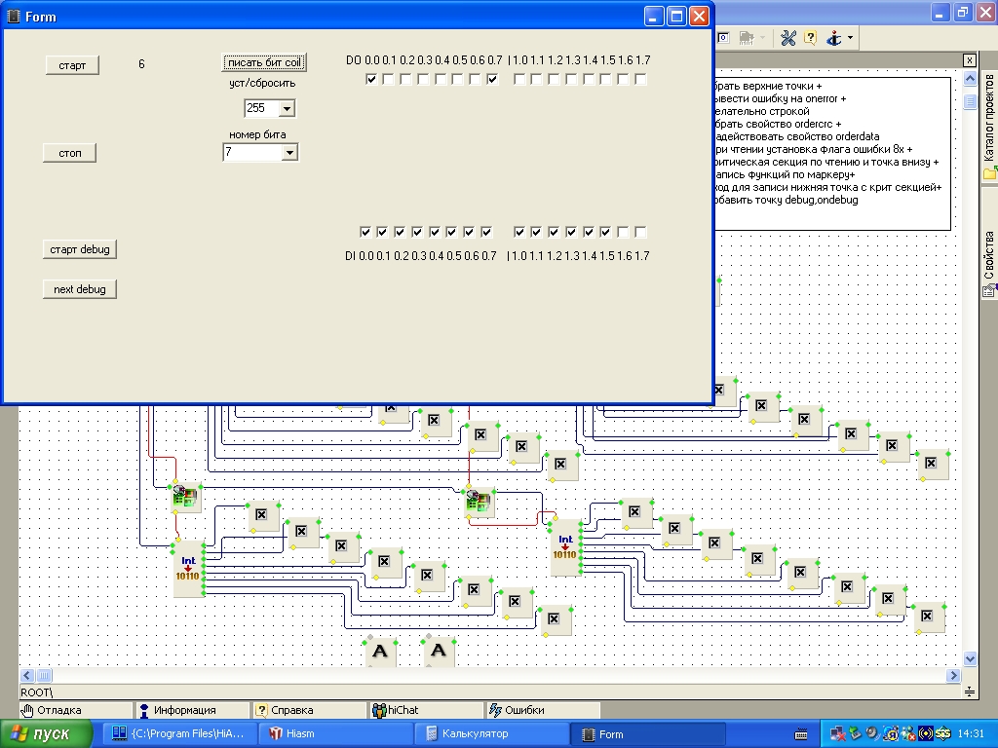Click the greyed-out chip toolbar icon

(x=748, y=38)
